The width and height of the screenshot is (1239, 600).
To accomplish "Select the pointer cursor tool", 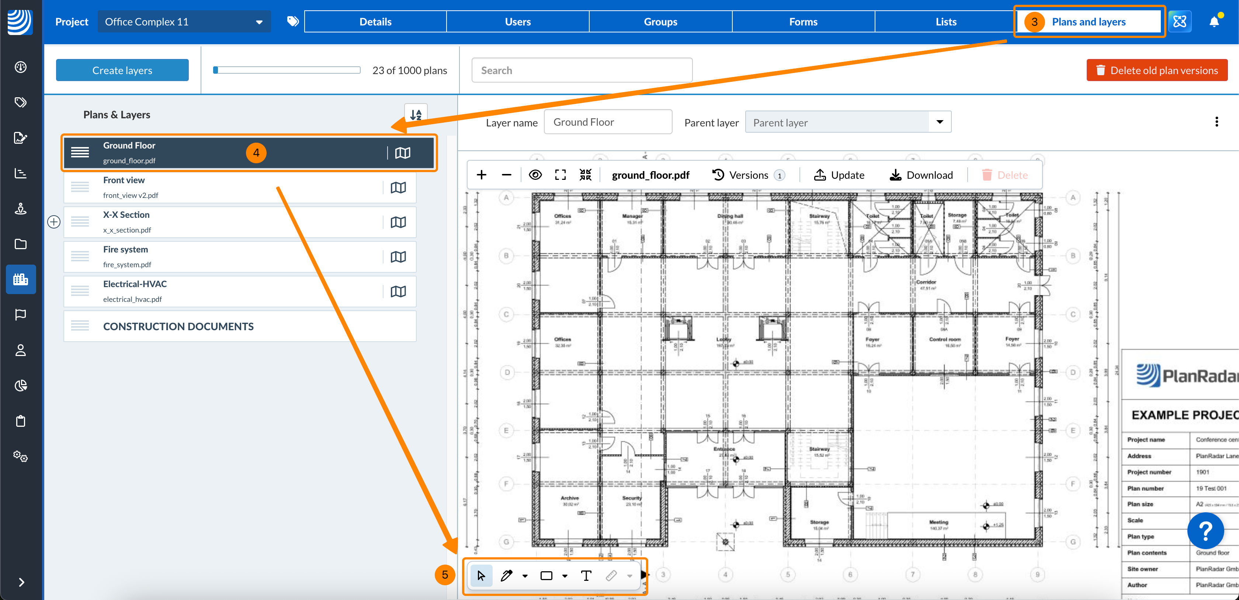I will 481,575.
